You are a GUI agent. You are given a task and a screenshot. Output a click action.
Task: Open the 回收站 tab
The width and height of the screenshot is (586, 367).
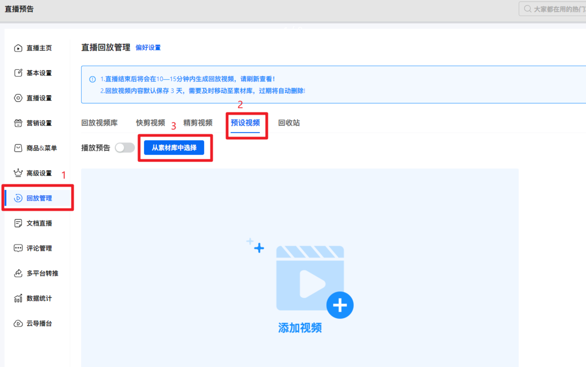(x=289, y=123)
